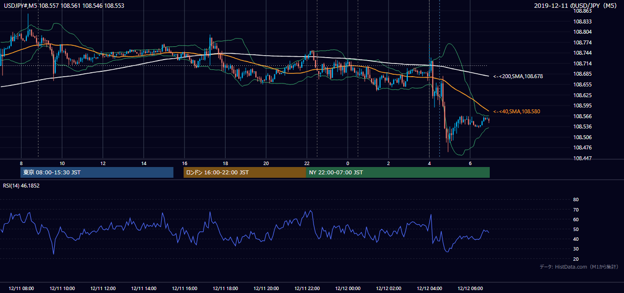Screen dimensions: 624x293
Task: Click the 108.833 price axis label
Action: (583, 21)
